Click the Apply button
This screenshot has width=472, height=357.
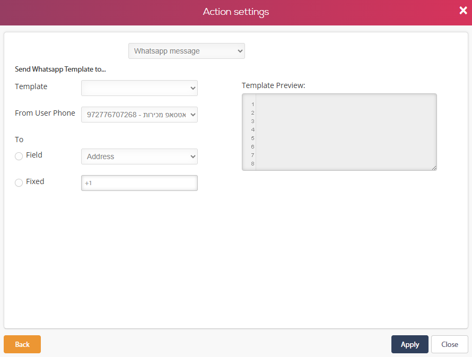[409, 344]
